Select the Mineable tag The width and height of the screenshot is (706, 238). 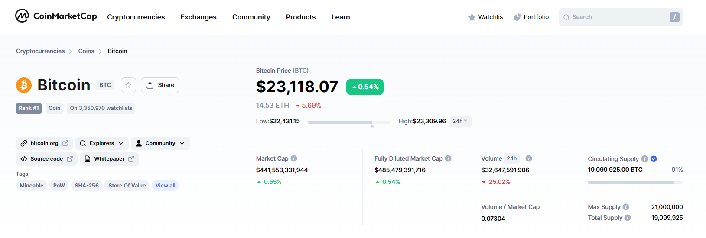pos(32,186)
